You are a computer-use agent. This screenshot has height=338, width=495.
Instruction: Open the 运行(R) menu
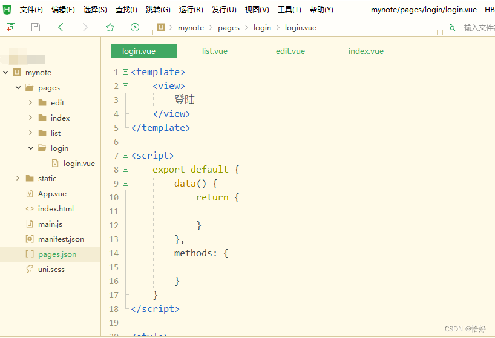tap(191, 10)
